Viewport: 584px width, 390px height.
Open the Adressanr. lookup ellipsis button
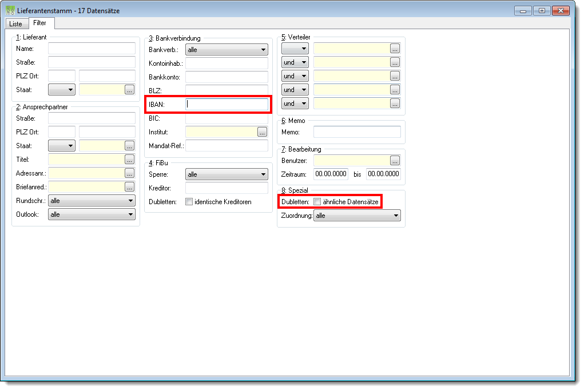[130, 173]
